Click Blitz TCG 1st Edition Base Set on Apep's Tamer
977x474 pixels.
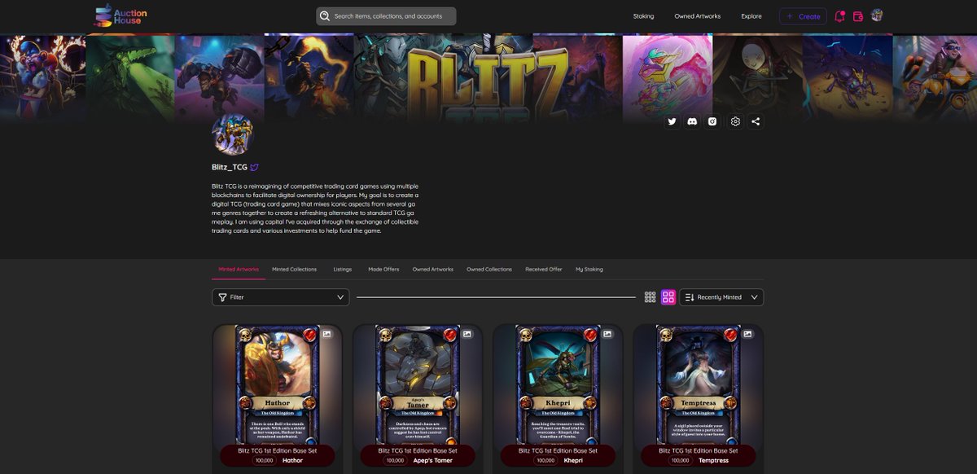pyautogui.click(x=418, y=450)
